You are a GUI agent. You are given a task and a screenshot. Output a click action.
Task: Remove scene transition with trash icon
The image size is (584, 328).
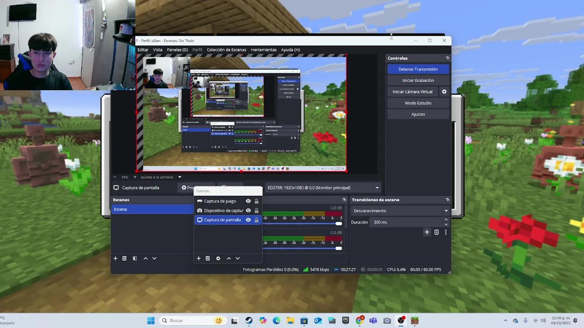point(437,232)
